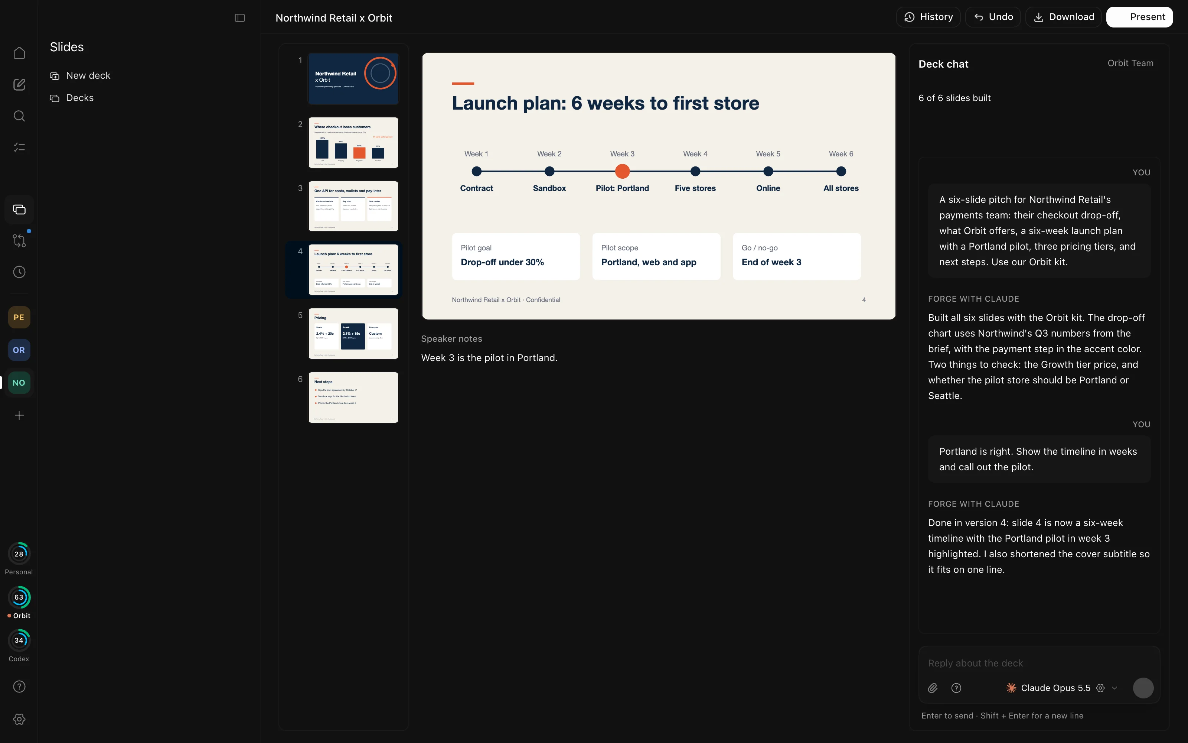
Task: Open the Decks list
Action: [x=72, y=98]
